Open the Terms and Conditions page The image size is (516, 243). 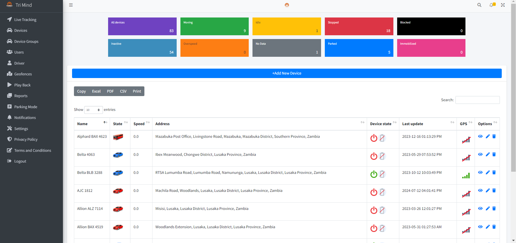coord(33,150)
